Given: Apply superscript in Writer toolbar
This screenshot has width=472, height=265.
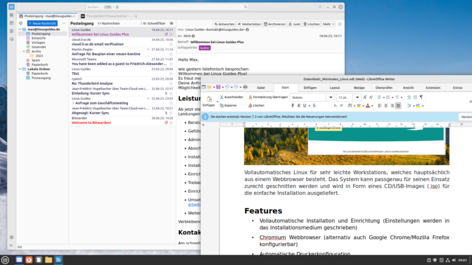Looking at the screenshot, I should click(341, 106).
